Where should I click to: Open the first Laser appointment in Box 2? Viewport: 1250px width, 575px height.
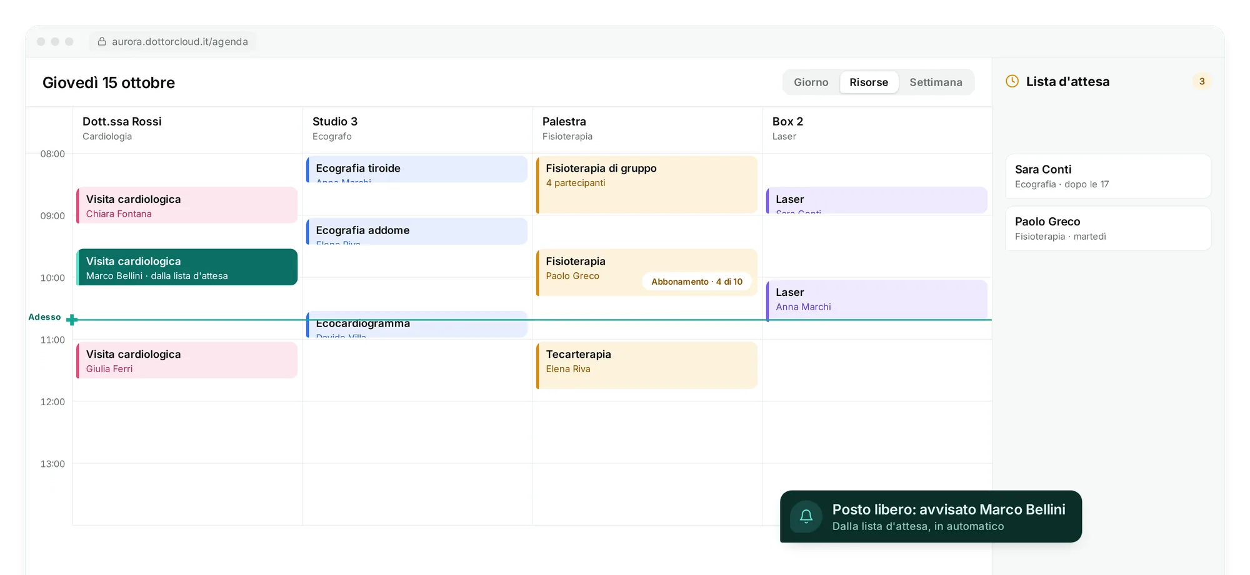click(877, 200)
